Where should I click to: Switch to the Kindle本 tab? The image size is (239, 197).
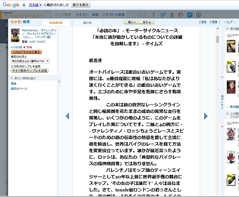(55, 23)
